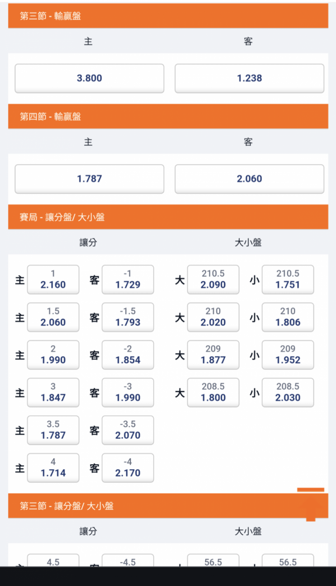Screen dimensions: 336x586
Task: Choose fourth quarter away odds 2.060
Action: (250, 179)
